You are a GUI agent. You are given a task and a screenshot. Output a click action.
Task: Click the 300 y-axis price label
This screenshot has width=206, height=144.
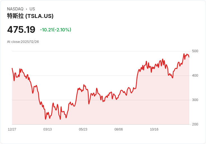tap(195, 100)
